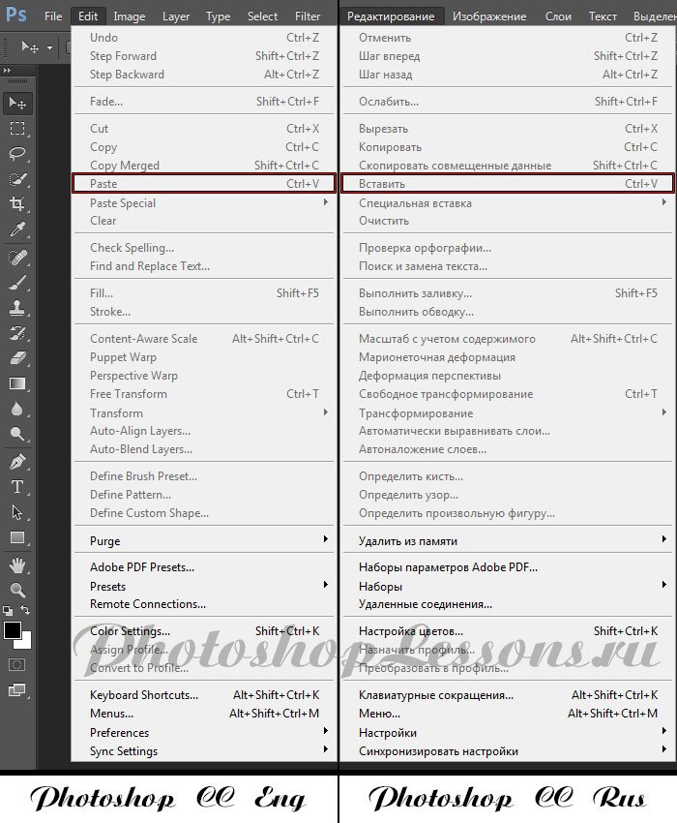Activate the Hand tool
Viewport: 677px width, 823px height.
[17, 564]
